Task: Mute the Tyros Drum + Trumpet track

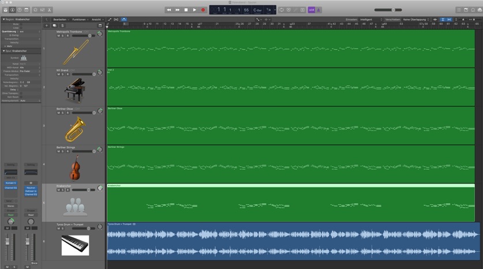Action: [58, 229]
